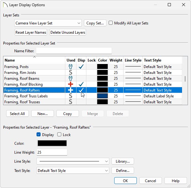Toggle display checkmark for Framing, Posts
Screen dimensions: 191x188
(81, 66)
